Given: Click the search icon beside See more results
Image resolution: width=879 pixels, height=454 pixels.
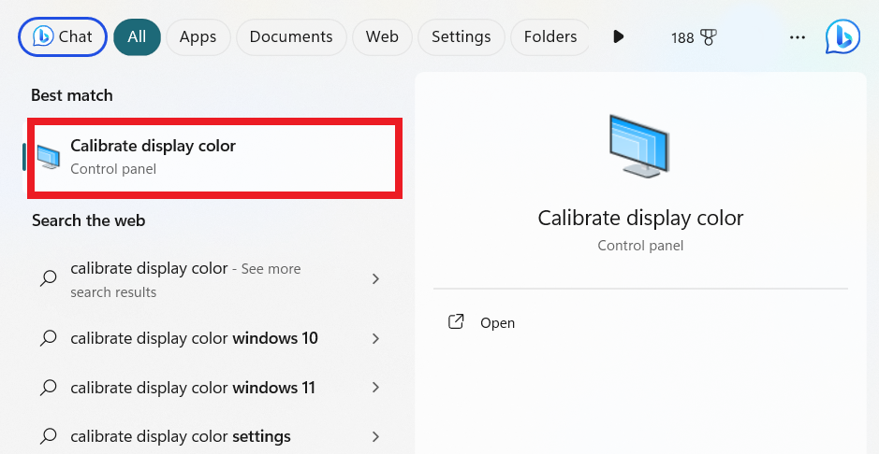Looking at the screenshot, I should (49, 278).
